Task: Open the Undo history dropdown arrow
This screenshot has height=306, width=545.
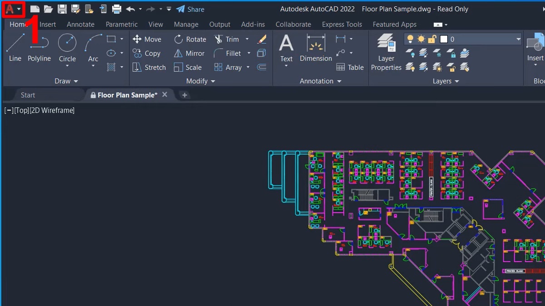Action: point(140,9)
